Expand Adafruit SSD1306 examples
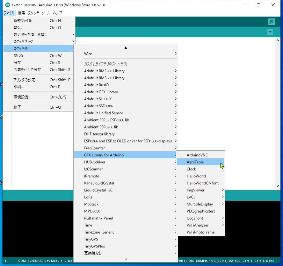This screenshot has width=283, height=266. [126, 106]
